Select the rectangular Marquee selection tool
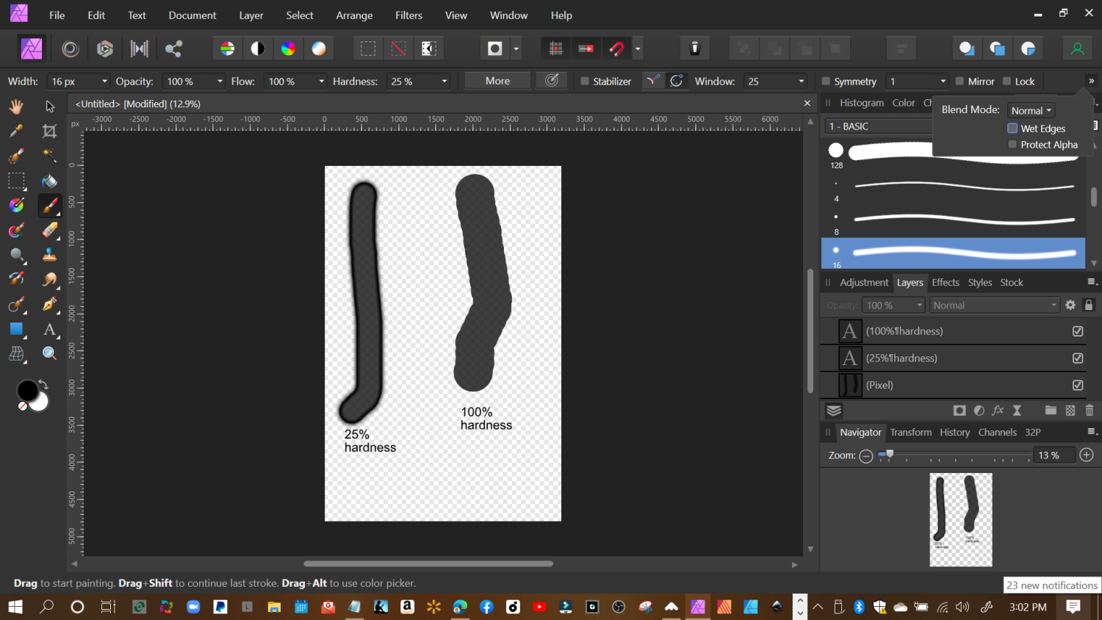Image resolution: width=1102 pixels, height=620 pixels. pyautogui.click(x=16, y=180)
